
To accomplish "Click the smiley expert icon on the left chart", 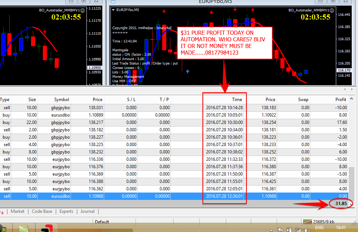I will pos(83,10).
